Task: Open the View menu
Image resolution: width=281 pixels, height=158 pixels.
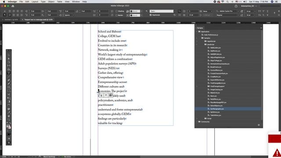Action: click(67, 2)
